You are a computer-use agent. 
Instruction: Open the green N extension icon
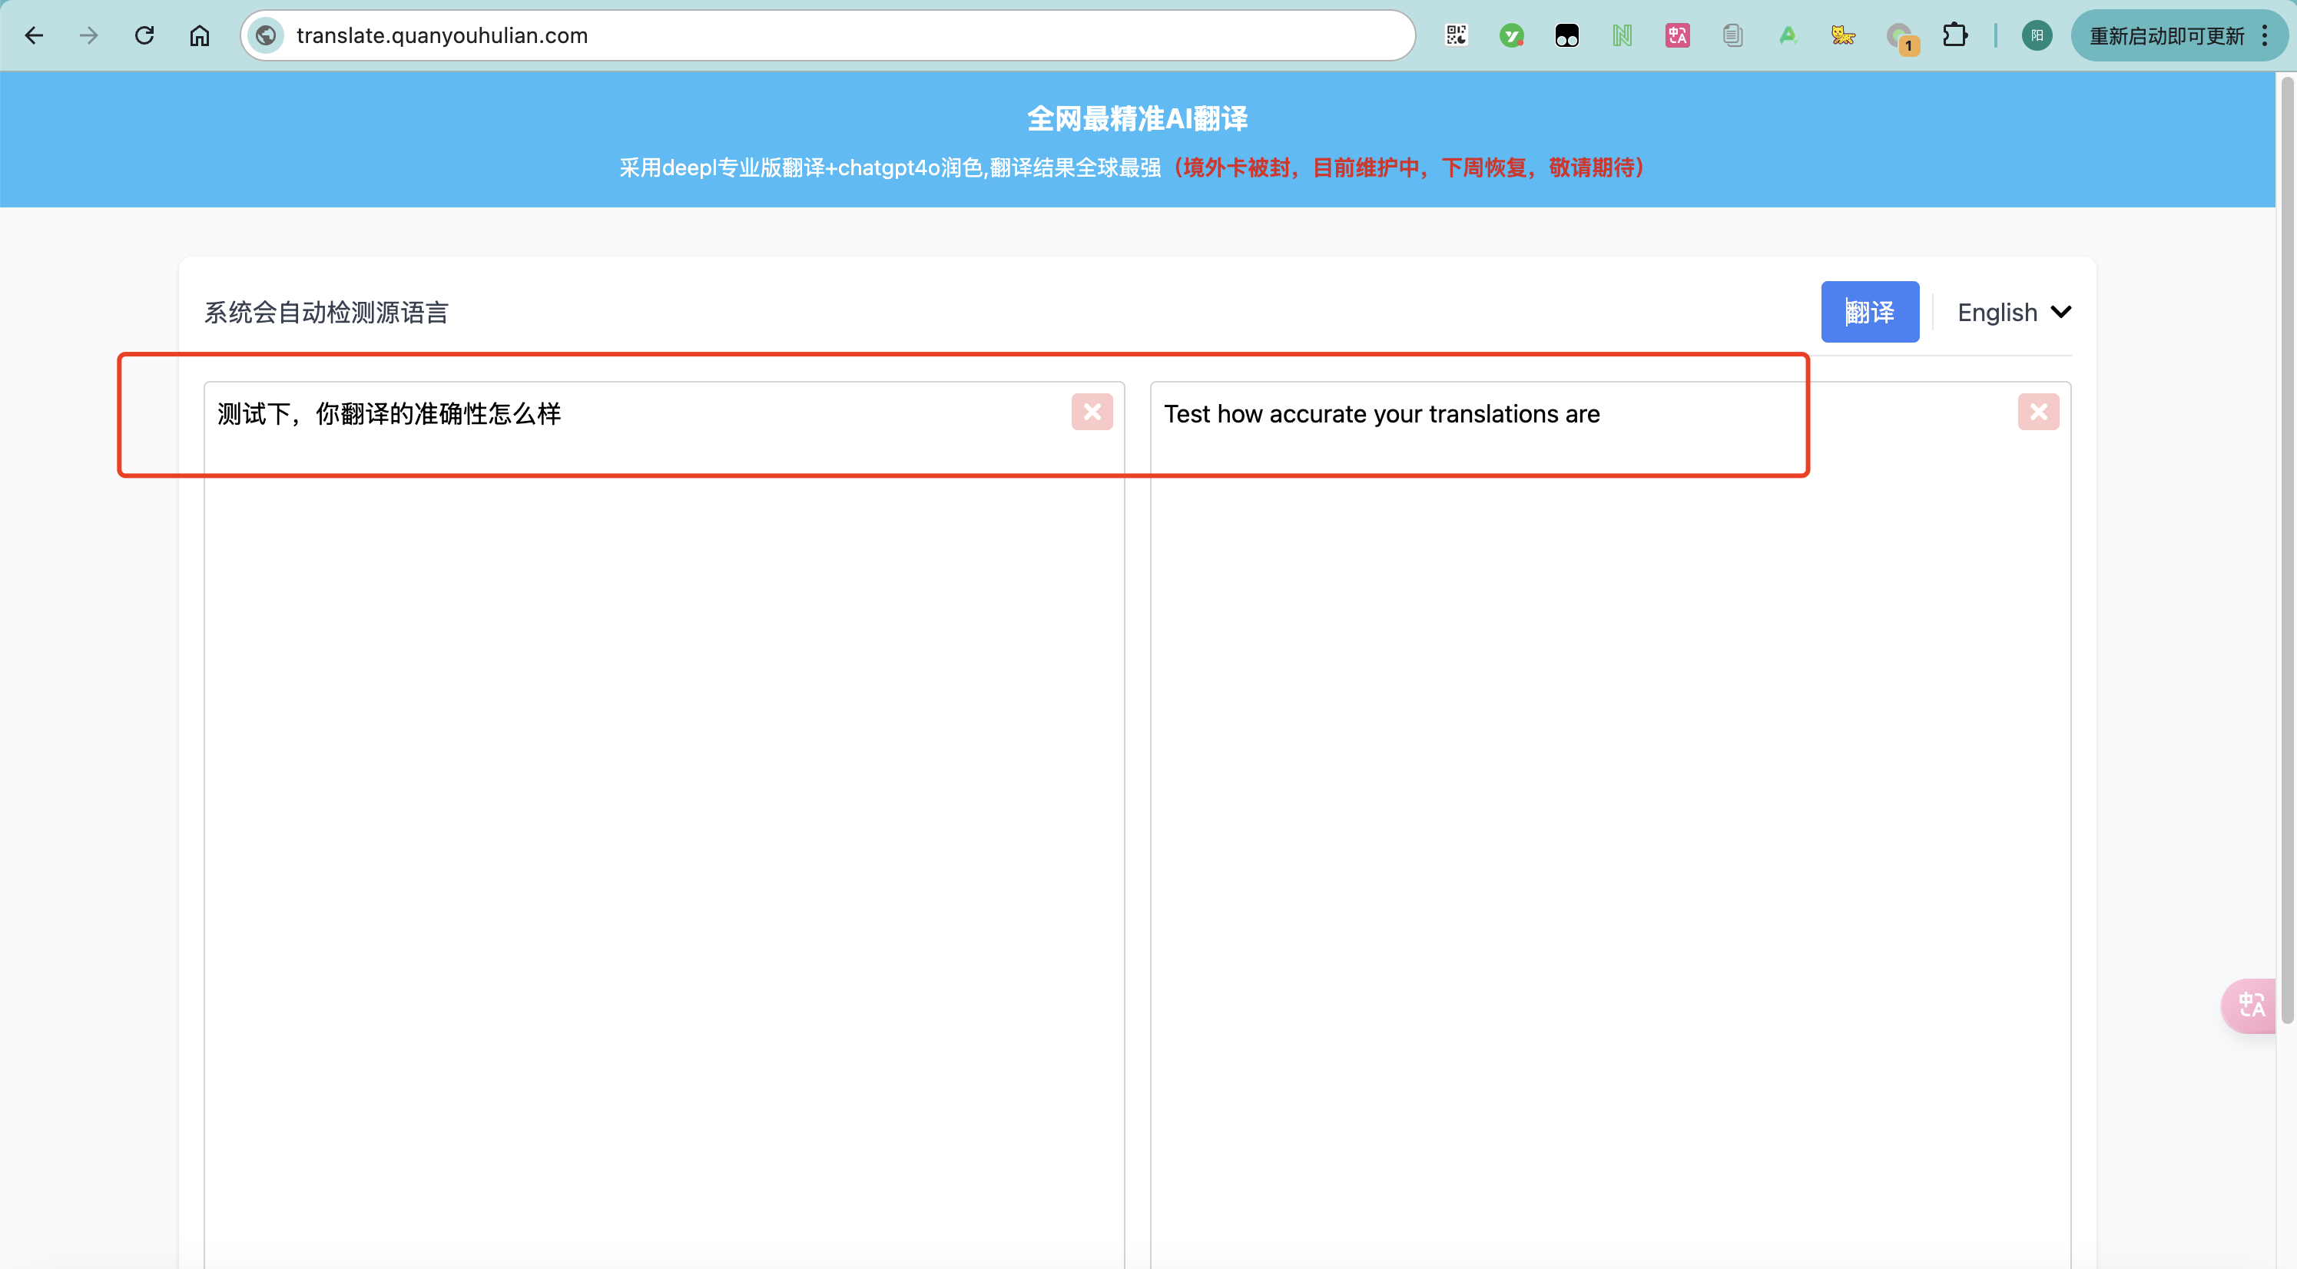(x=1622, y=35)
